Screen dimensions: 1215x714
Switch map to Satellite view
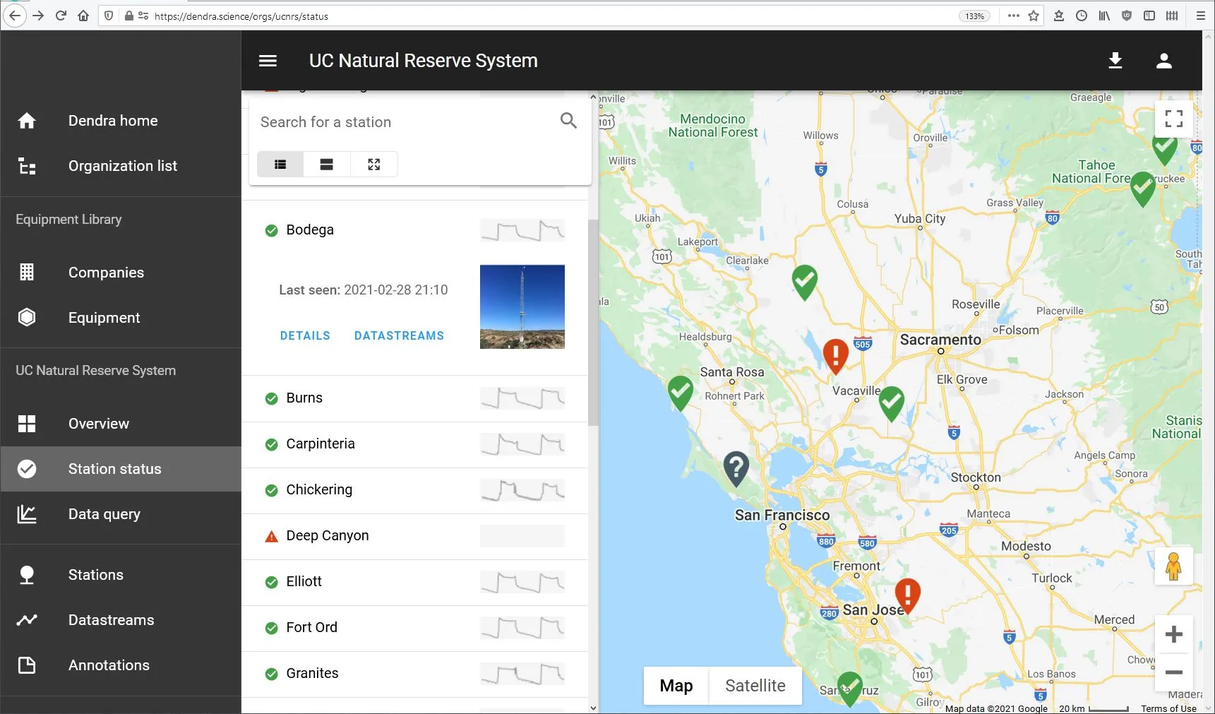coord(755,686)
